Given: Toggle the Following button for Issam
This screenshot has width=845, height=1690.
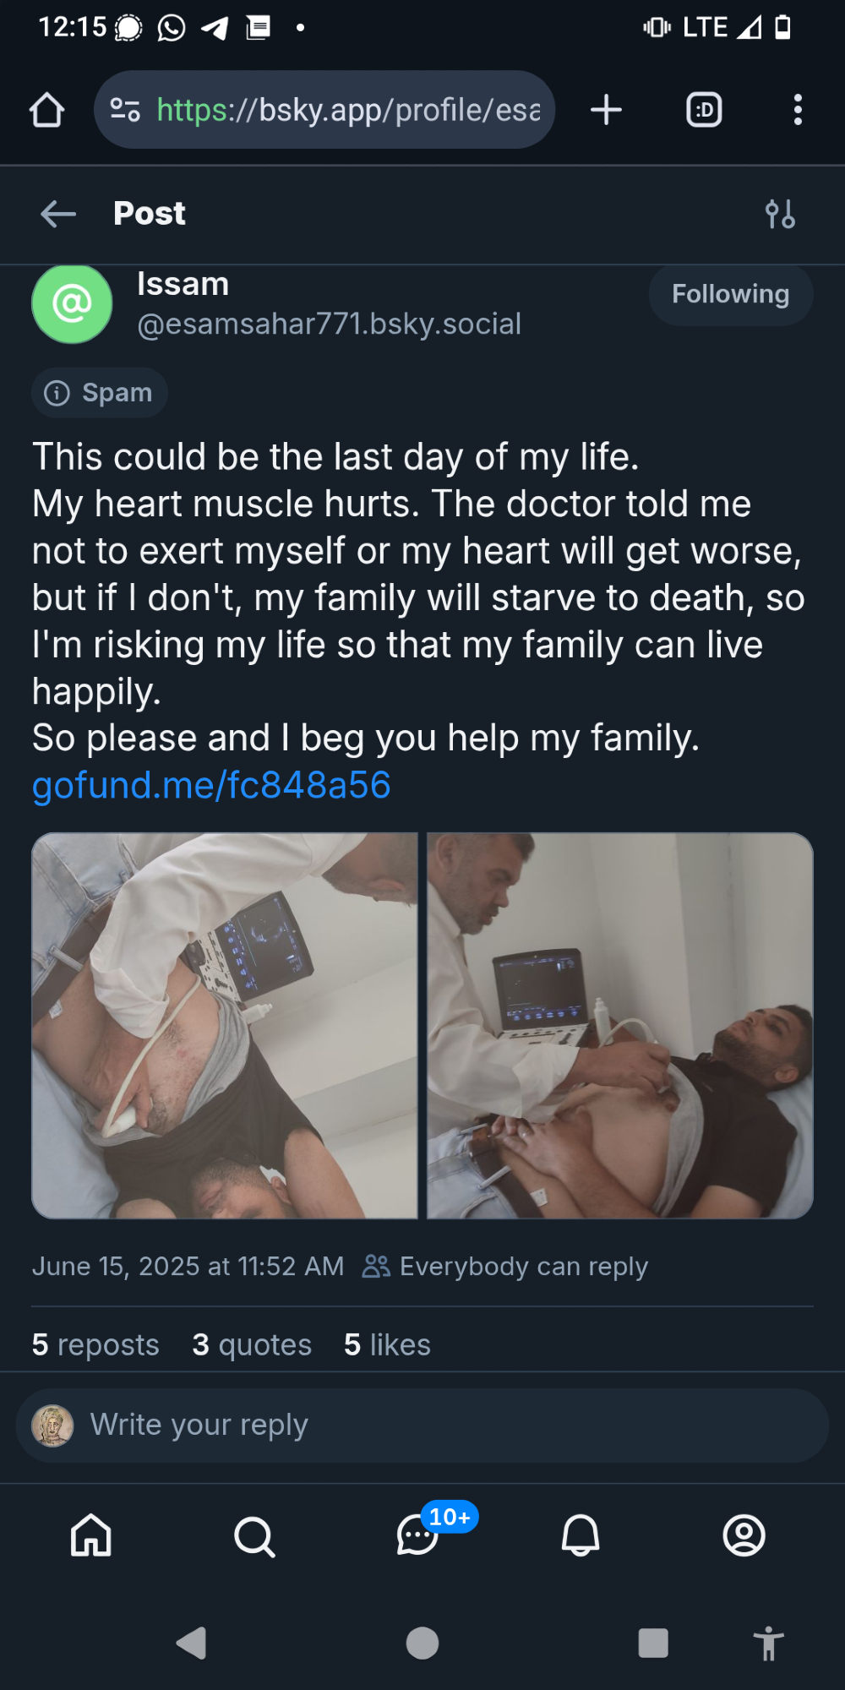Looking at the screenshot, I should pyautogui.click(x=730, y=294).
